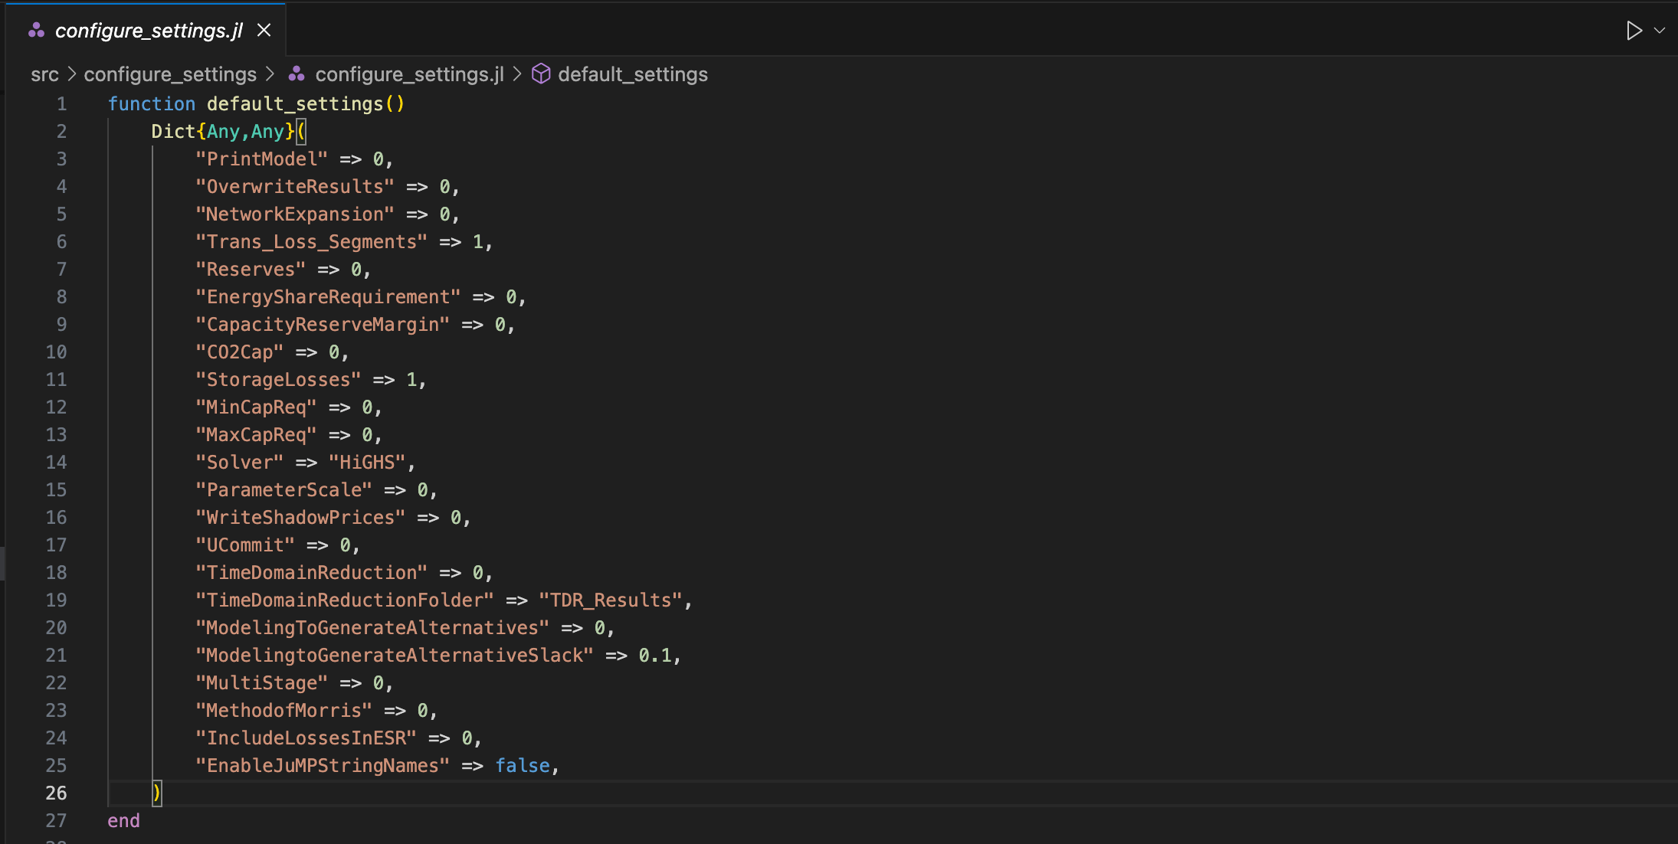Screen dimensions: 1678x844
Task: Open the default_settings symbol breadcrumb
Action: 633,74
